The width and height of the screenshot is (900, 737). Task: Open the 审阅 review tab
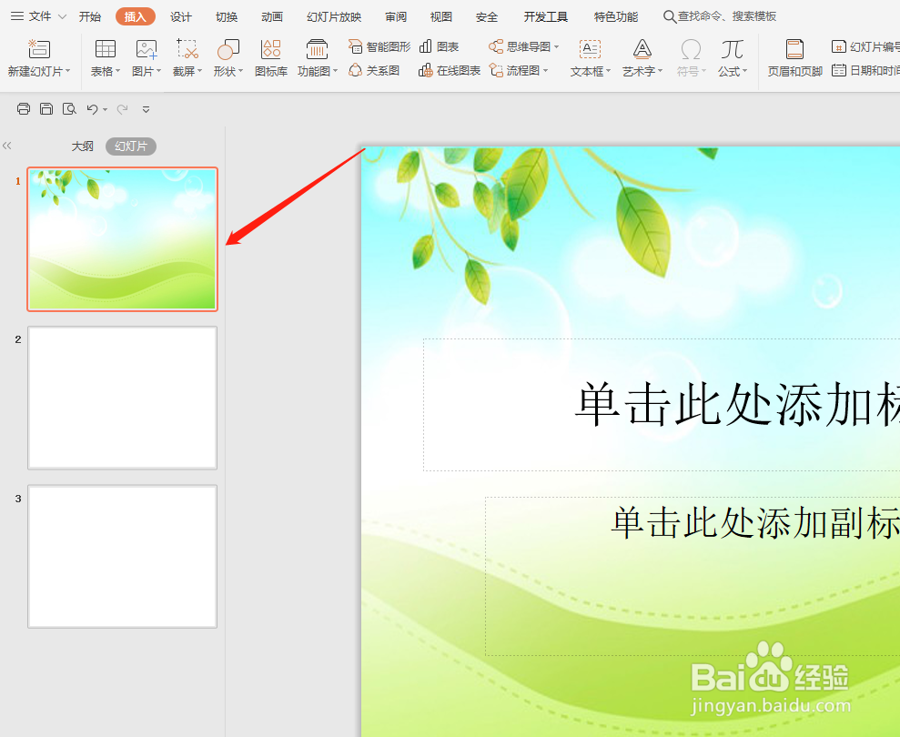tap(396, 16)
